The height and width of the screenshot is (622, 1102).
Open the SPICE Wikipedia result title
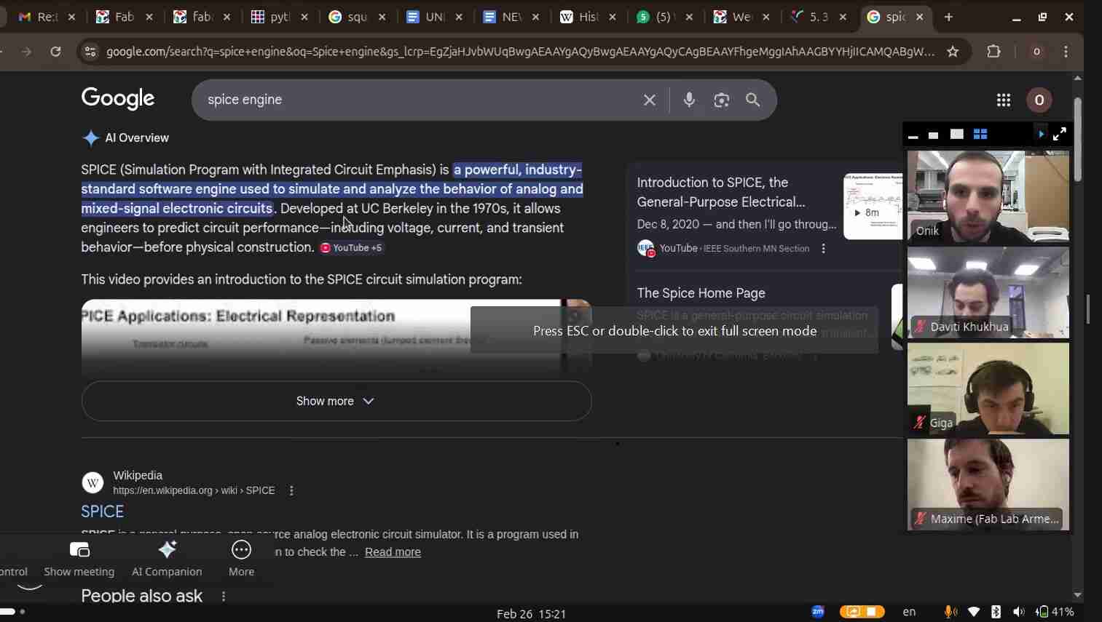point(103,512)
